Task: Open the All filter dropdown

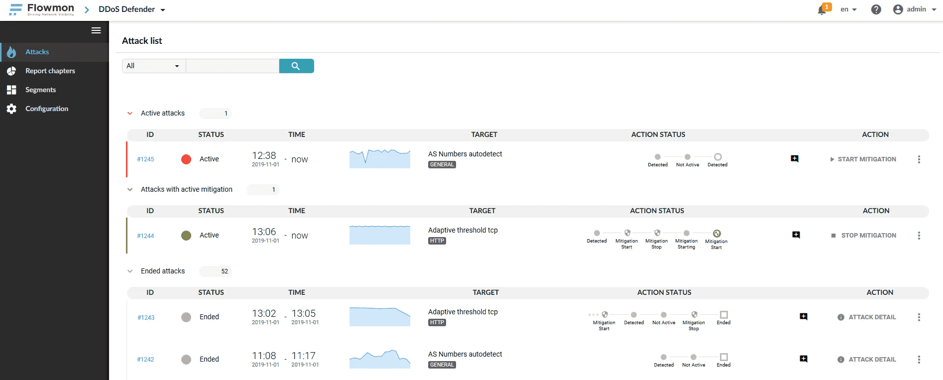Action: click(x=153, y=66)
